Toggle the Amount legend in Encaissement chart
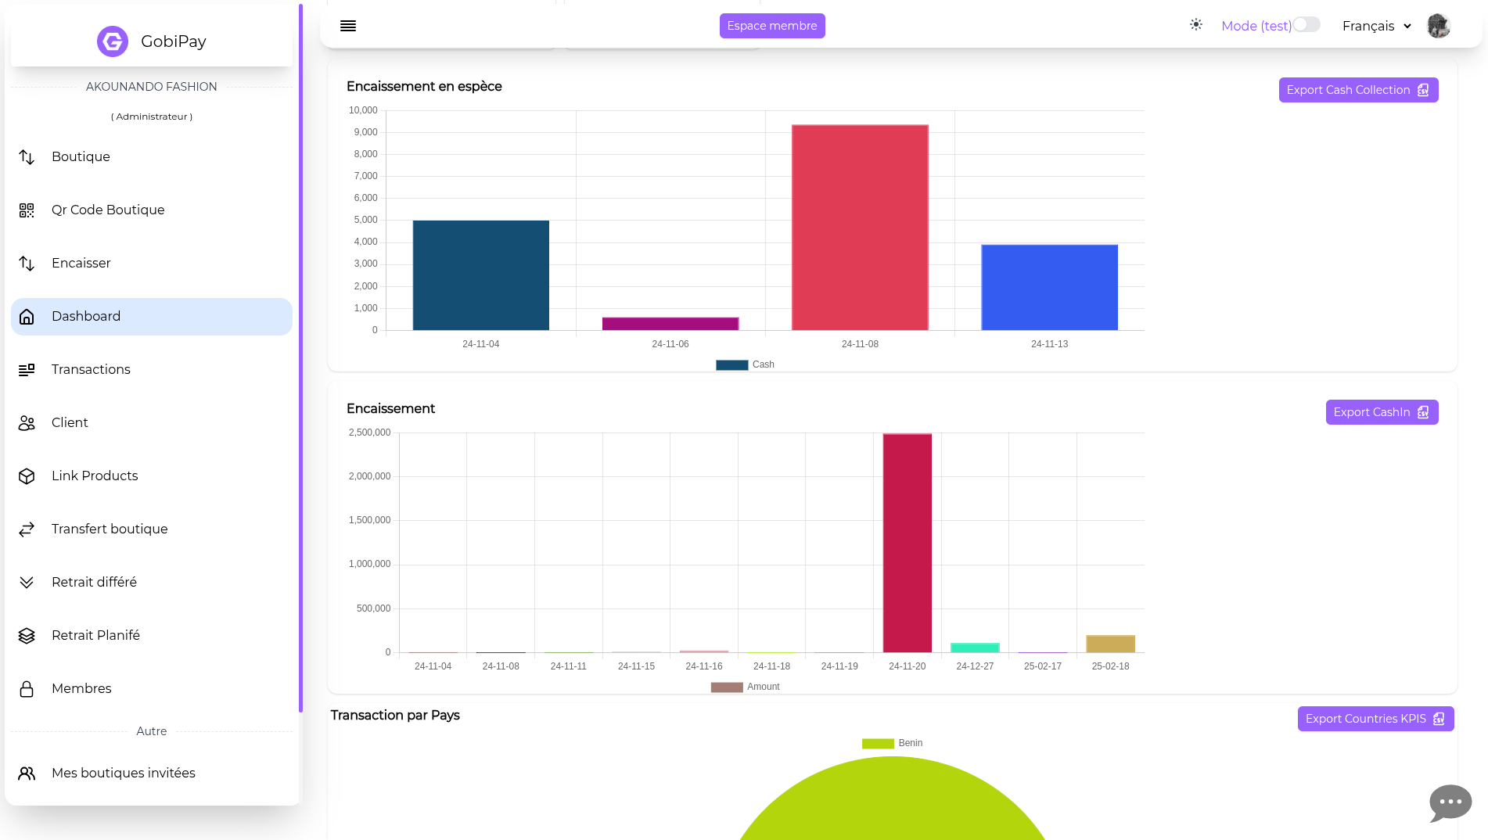 (x=745, y=687)
